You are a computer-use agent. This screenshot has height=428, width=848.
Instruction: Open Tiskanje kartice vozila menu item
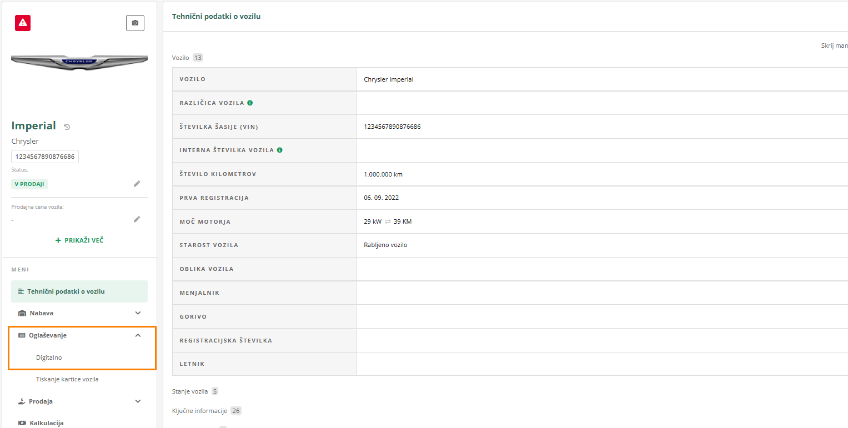[x=67, y=379]
